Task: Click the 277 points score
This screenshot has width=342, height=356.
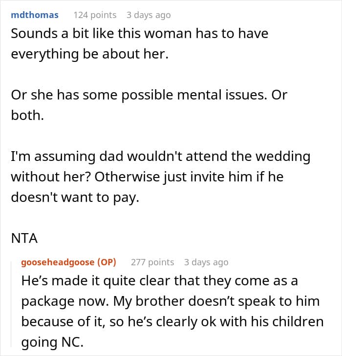Action: coord(152,262)
